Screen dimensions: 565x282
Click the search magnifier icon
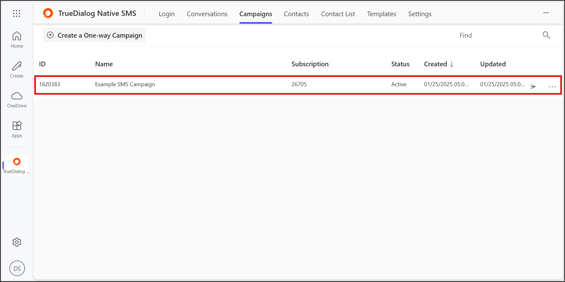click(546, 35)
